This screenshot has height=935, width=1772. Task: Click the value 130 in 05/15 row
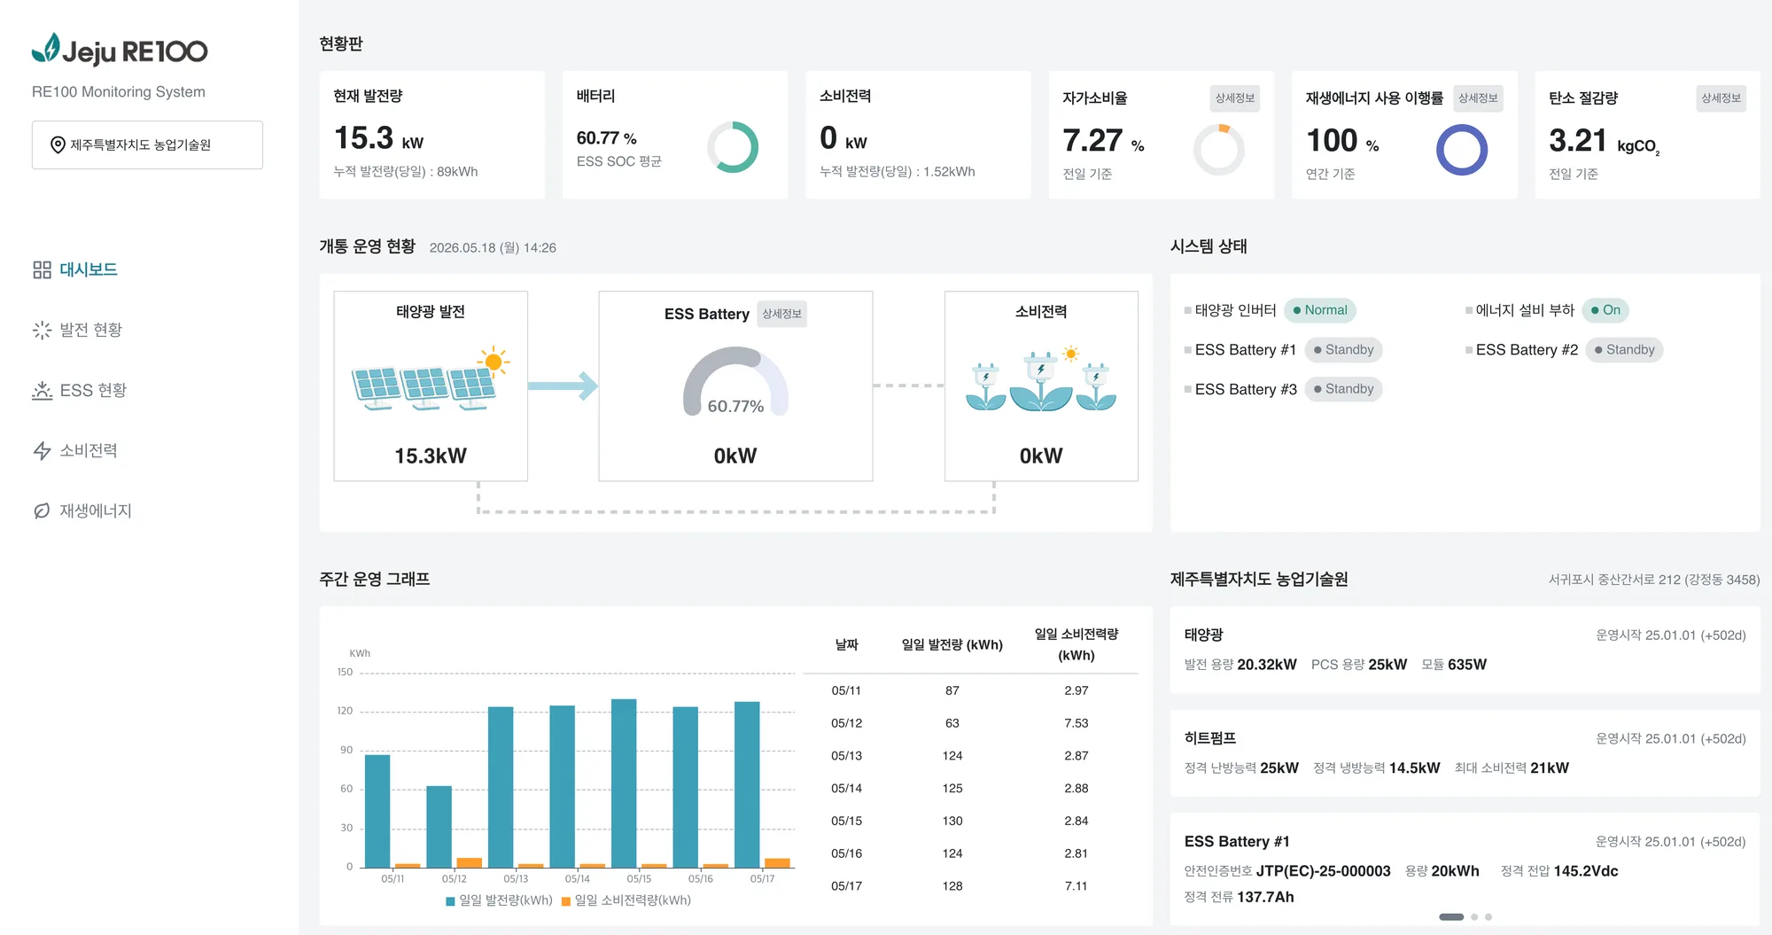[952, 821]
